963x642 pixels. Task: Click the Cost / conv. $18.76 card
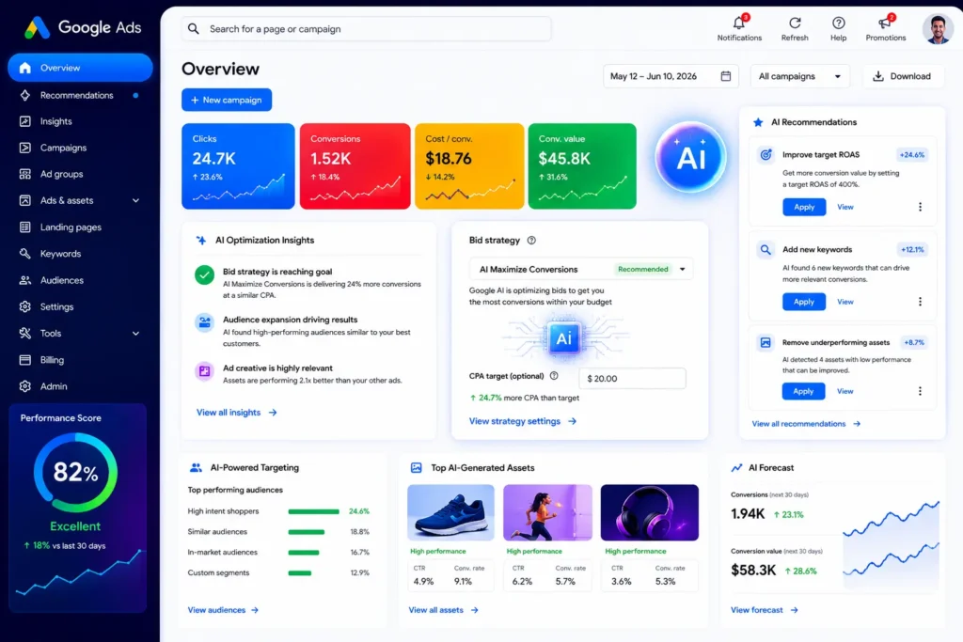click(x=469, y=166)
